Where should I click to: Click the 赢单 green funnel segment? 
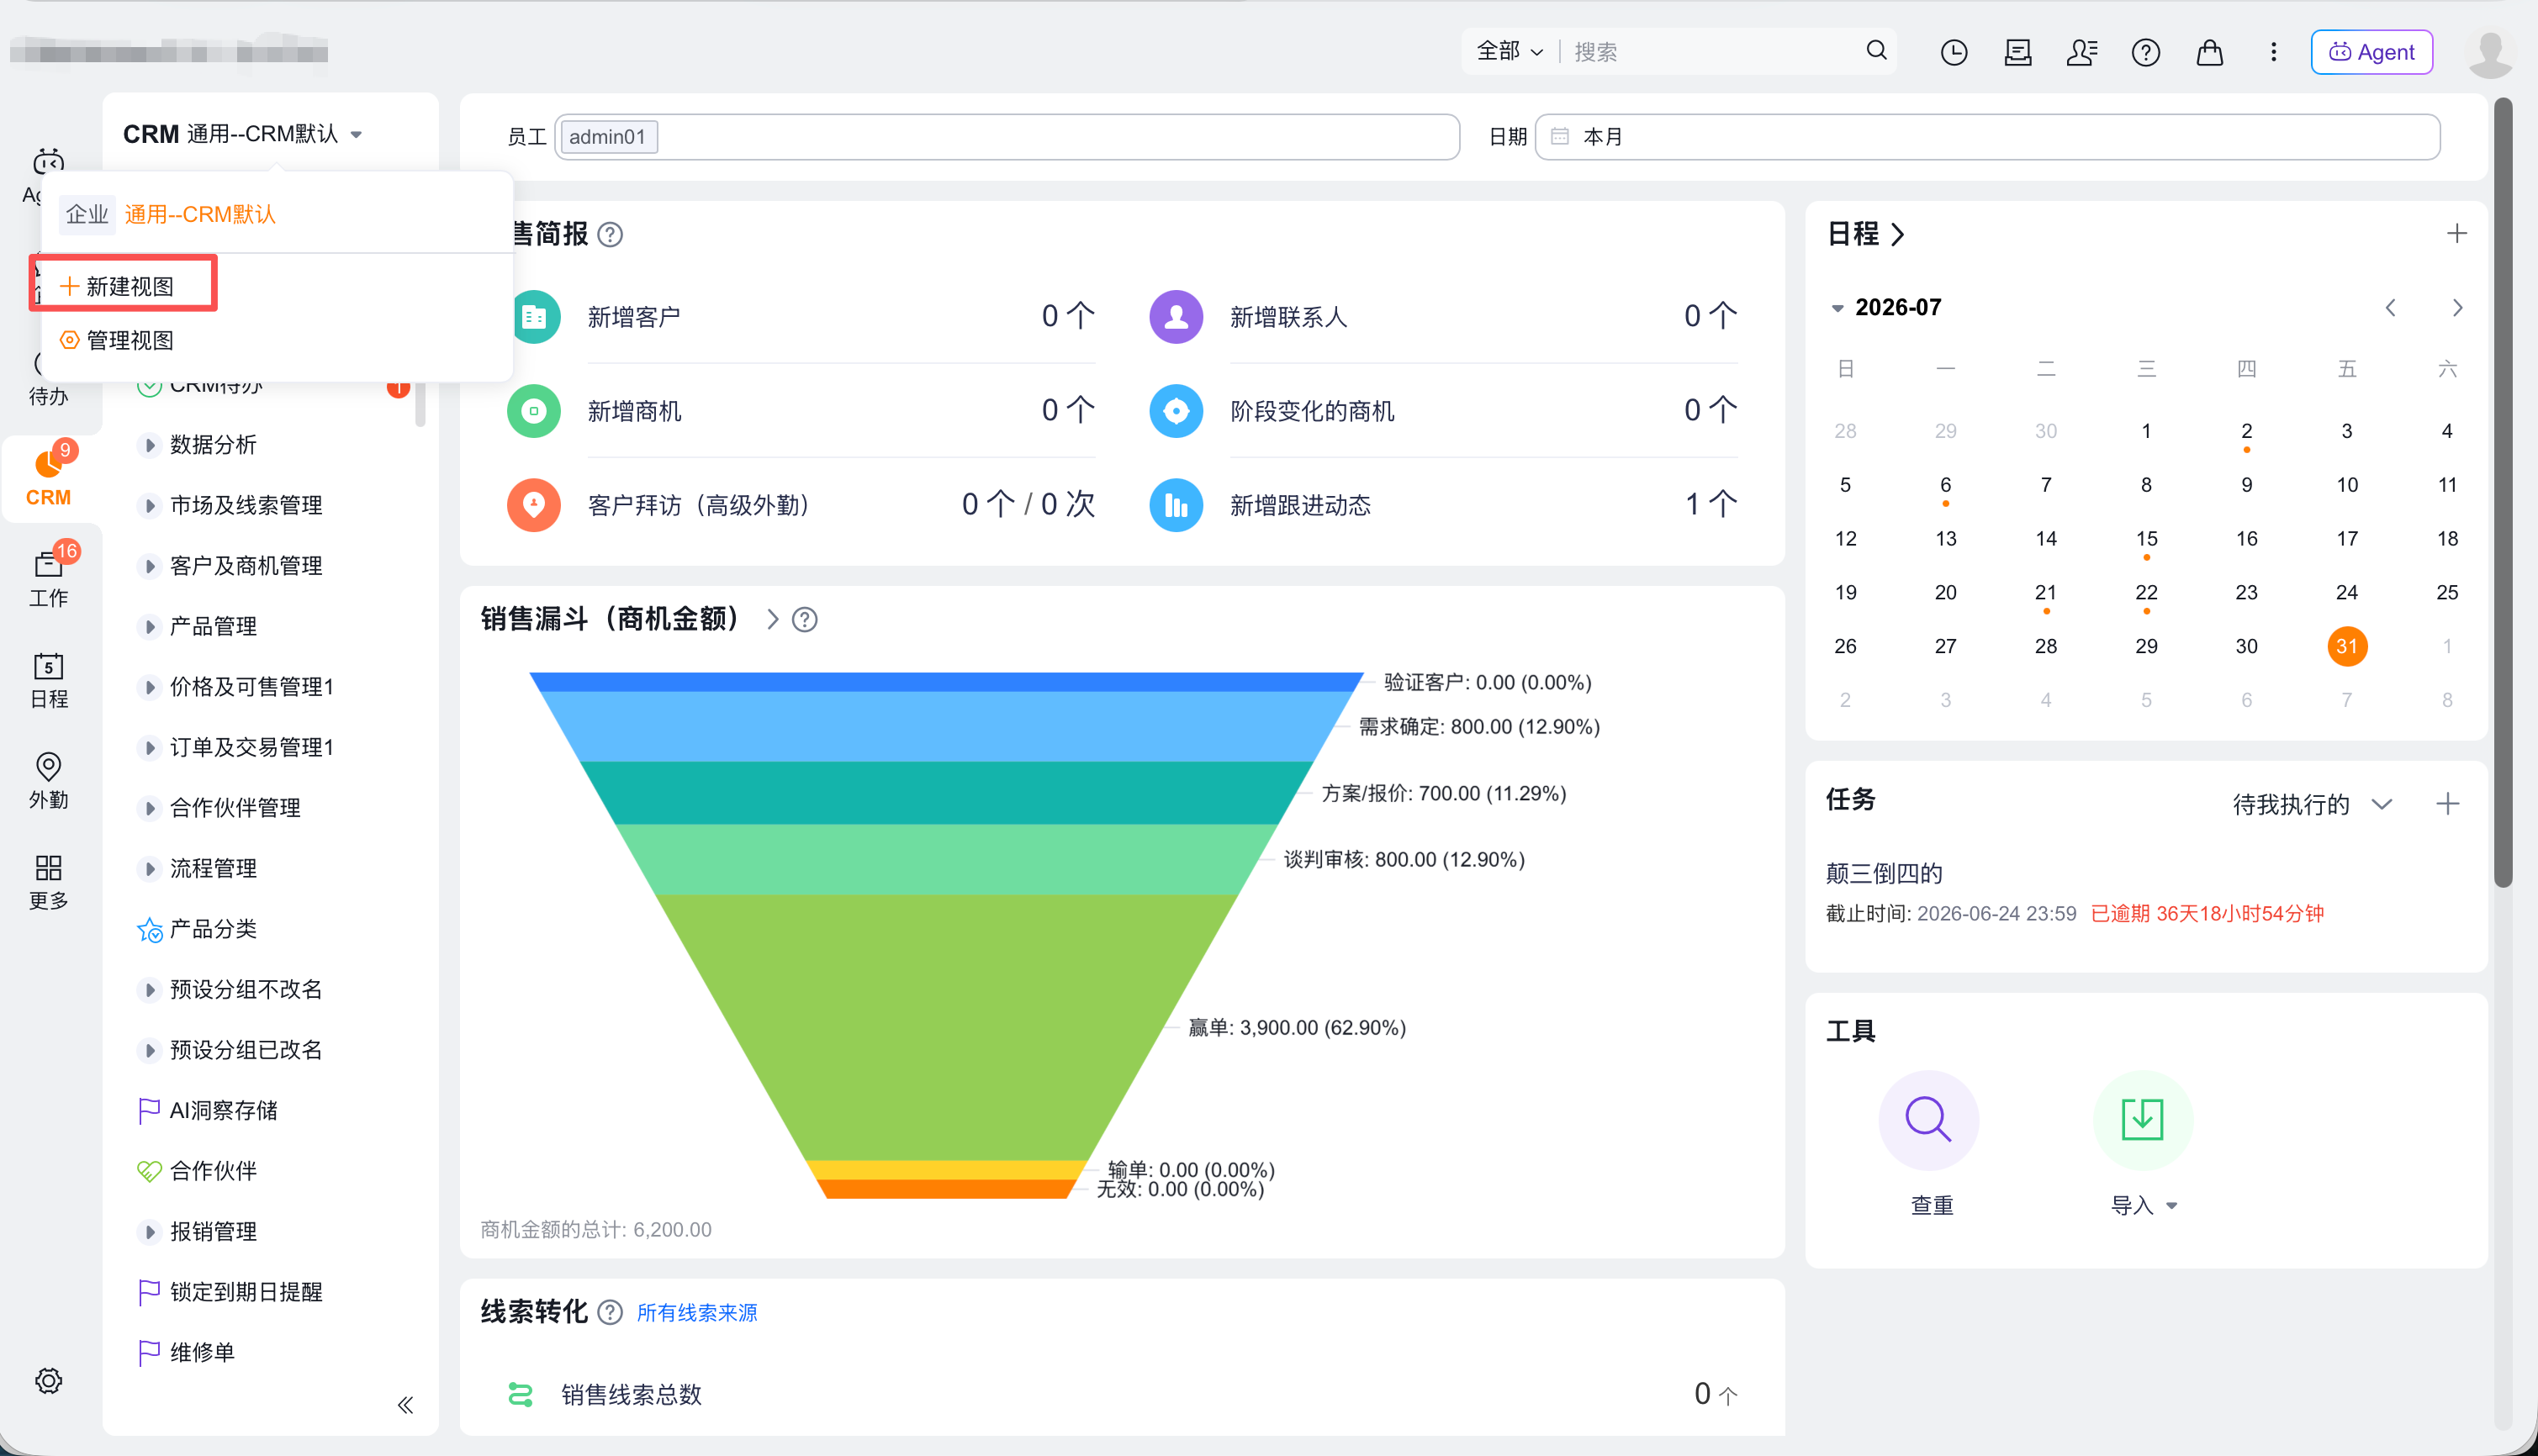click(x=945, y=1027)
